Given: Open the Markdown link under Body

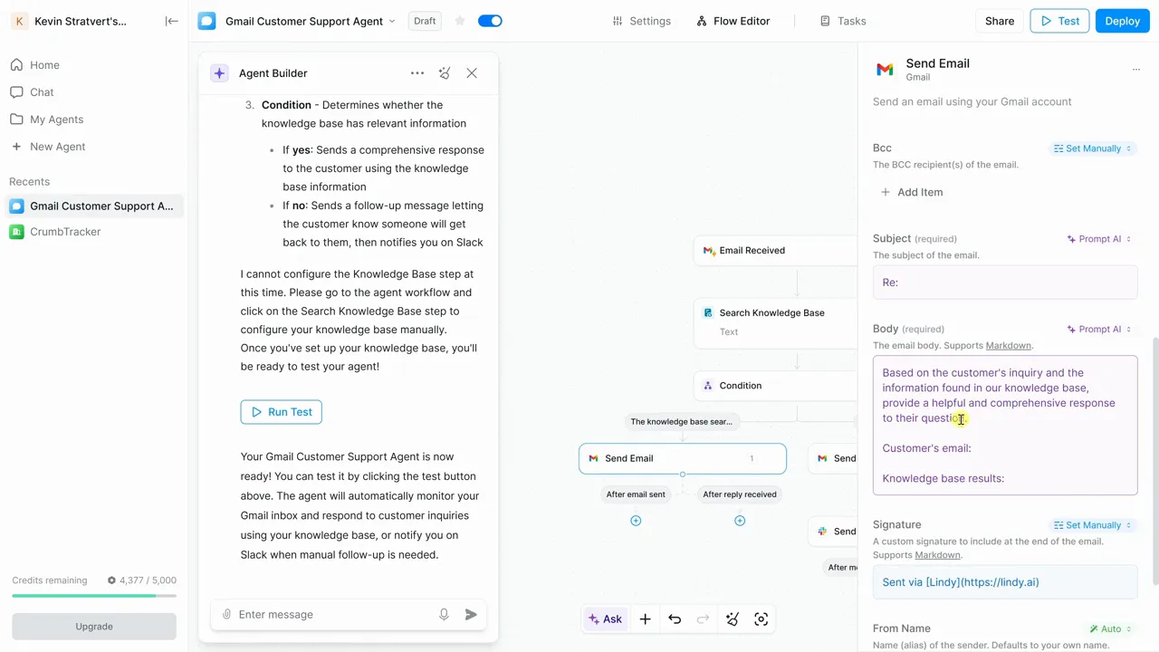Looking at the screenshot, I should [1009, 346].
